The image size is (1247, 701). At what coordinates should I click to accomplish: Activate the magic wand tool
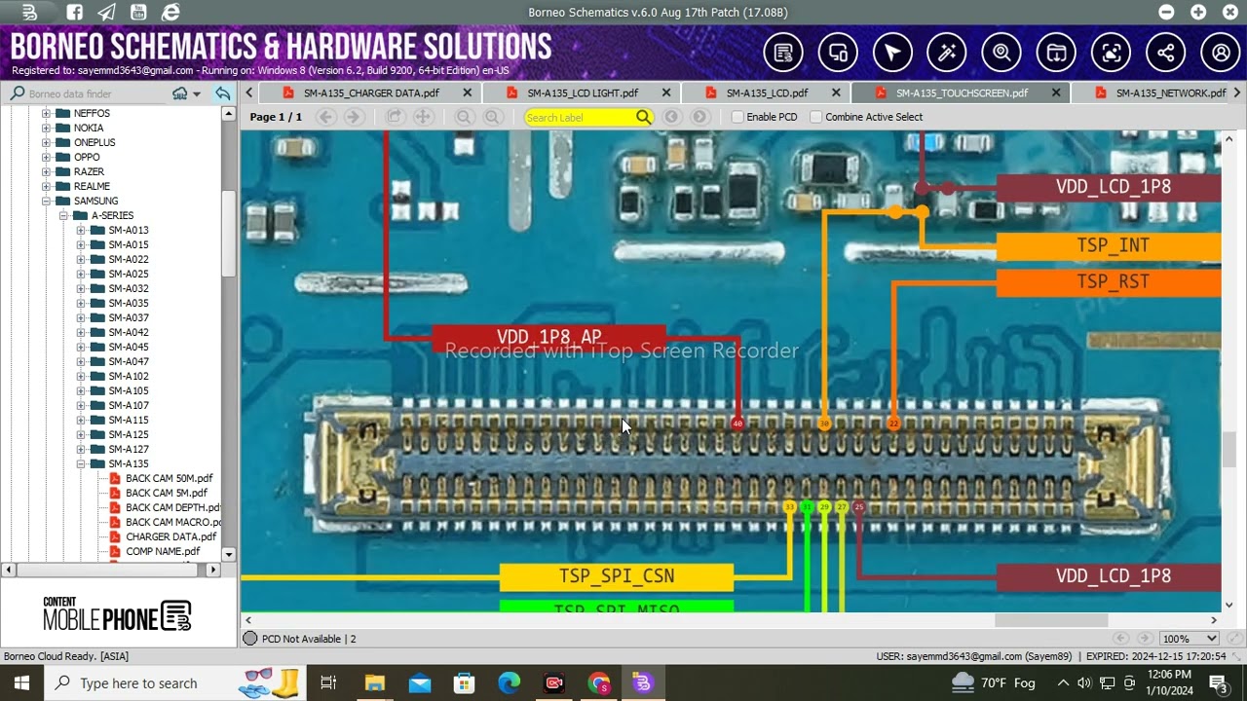pos(947,53)
